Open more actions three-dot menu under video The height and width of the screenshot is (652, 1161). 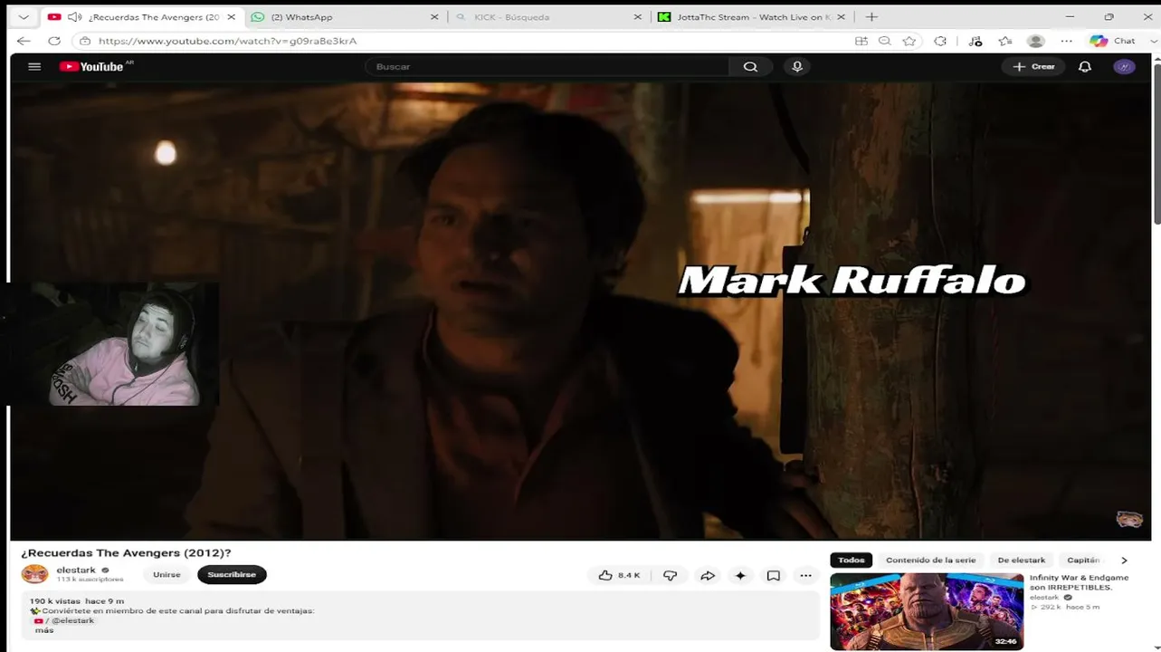tap(805, 575)
